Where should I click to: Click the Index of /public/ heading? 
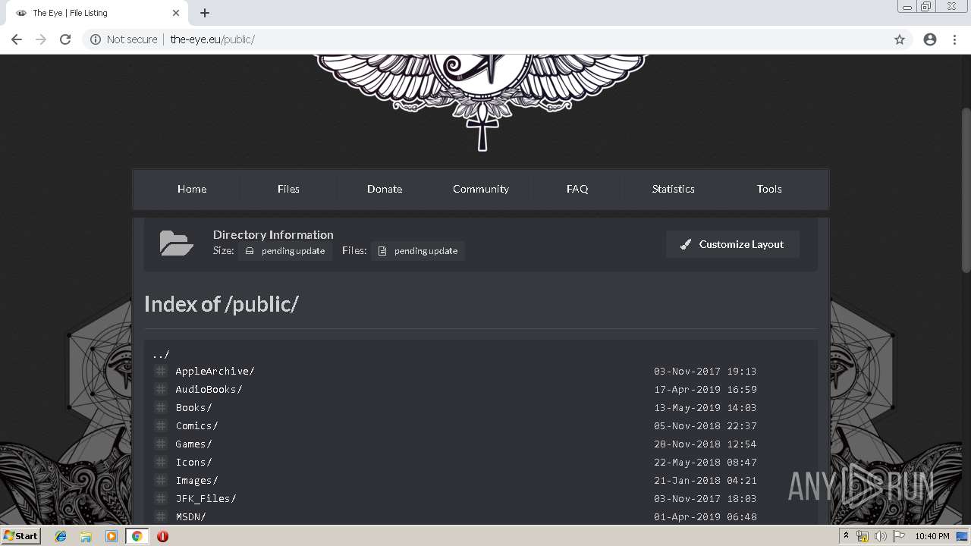click(222, 304)
